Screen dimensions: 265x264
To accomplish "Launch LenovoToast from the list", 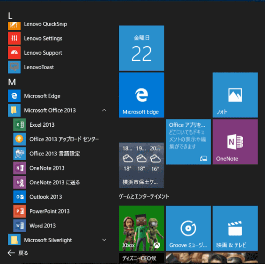I will pyautogui.click(x=38, y=67).
